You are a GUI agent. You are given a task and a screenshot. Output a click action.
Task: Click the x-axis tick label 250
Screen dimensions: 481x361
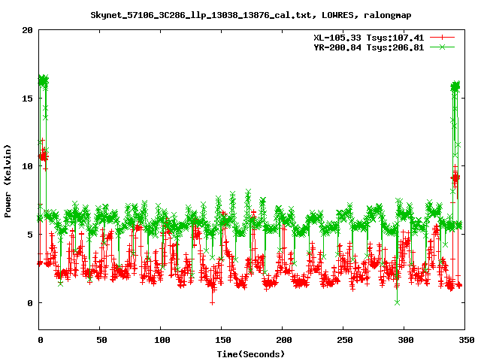(x=345, y=340)
